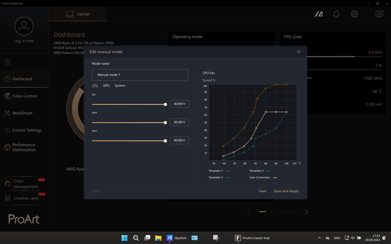Open Color Control from sidebar
The width and height of the screenshot is (391, 244).
coord(24,96)
